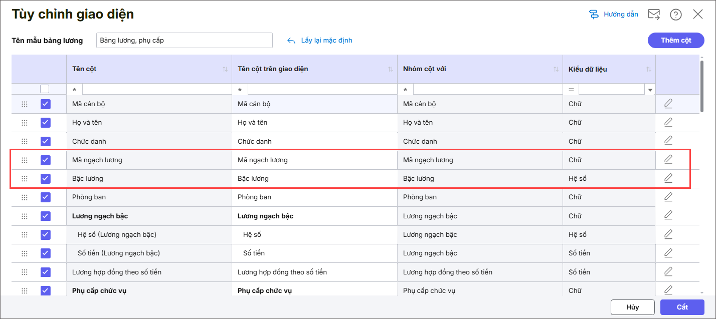Viewport: 716px width, 319px height.
Task: Click the vertical scrollbar thumb
Action: [701, 86]
